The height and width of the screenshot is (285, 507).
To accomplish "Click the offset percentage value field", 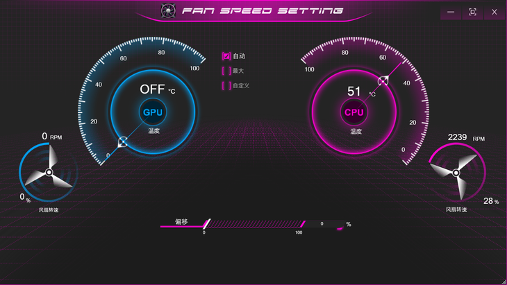I will 323,224.
